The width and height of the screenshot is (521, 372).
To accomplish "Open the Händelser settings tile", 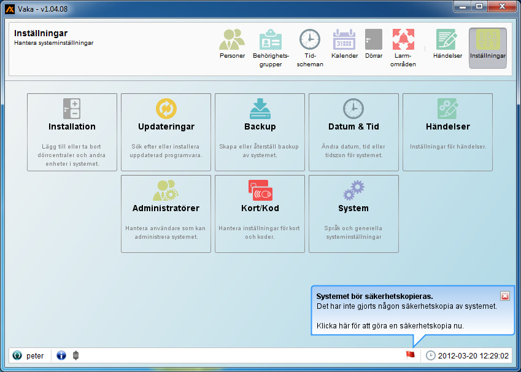I will [x=447, y=132].
